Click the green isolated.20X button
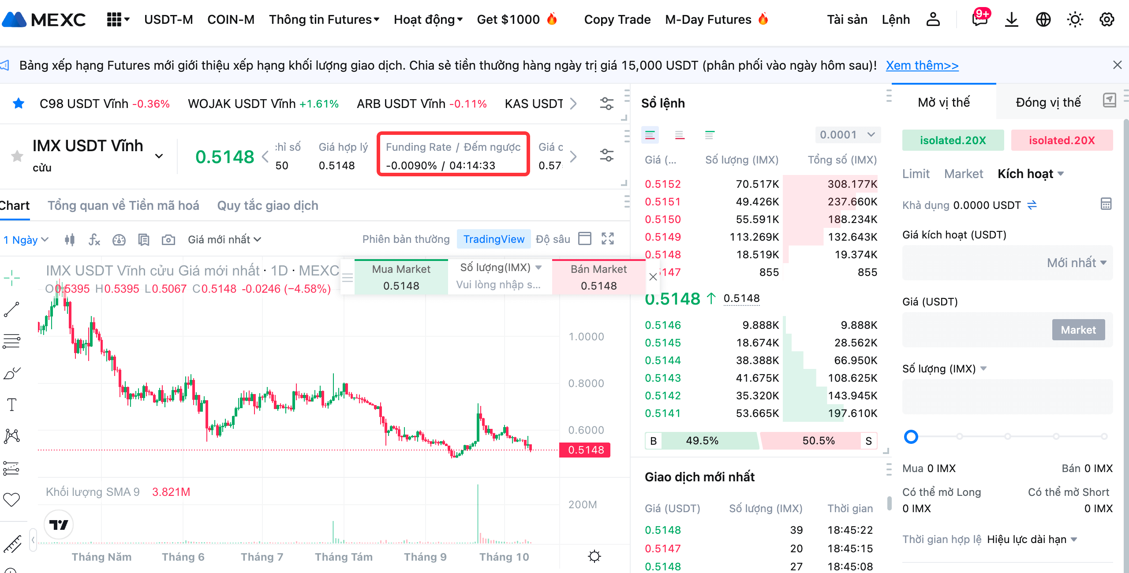This screenshot has width=1129, height=573. click(x=953, y=140)
